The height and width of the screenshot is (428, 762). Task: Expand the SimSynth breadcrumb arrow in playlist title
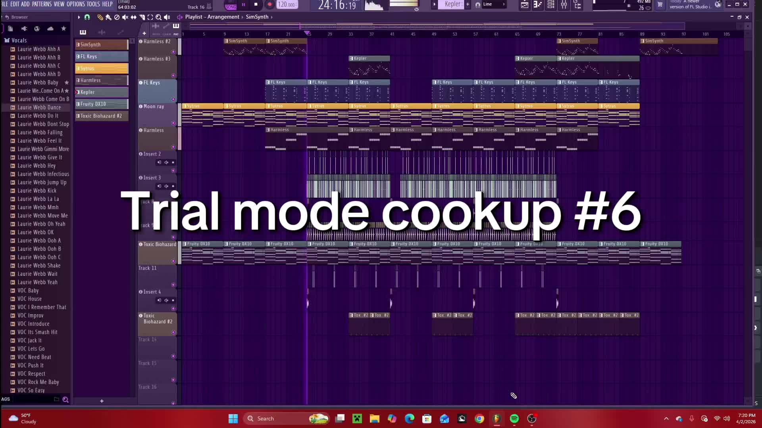(x=271, y=17)
